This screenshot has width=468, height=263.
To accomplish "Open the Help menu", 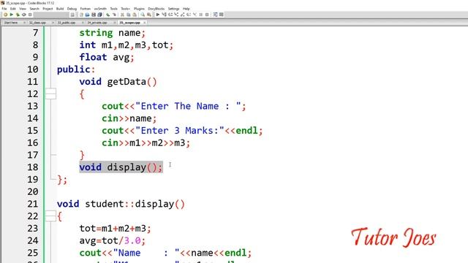I will click(186, 9).
